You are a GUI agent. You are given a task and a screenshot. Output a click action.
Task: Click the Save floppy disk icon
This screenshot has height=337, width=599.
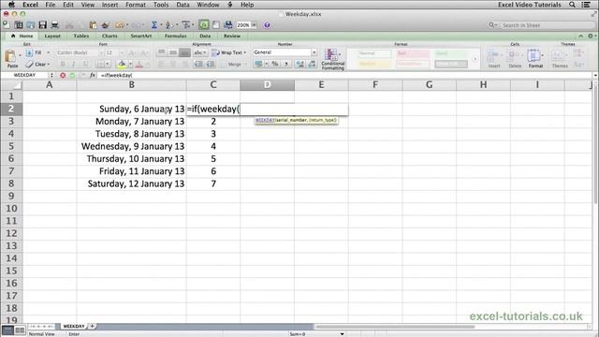point(42,25)
